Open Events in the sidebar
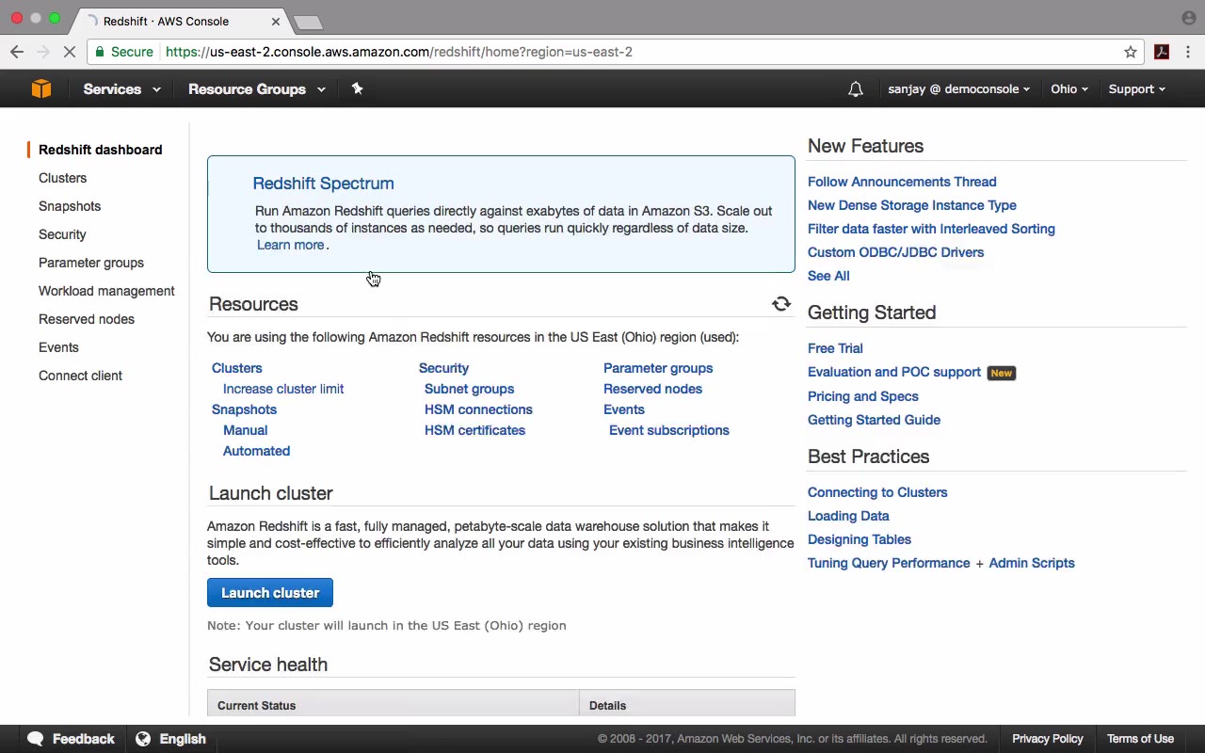Image resolution: width=1205 pixels, height=753 pixels. (x=58, y=347)
